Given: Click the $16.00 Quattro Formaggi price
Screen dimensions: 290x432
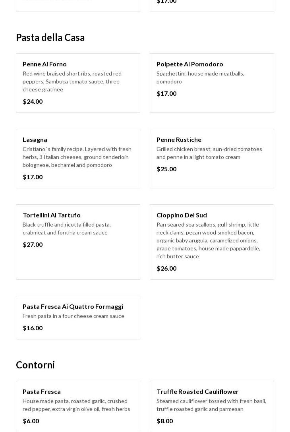Looking at the screenshot, I should tap(33, 328).
